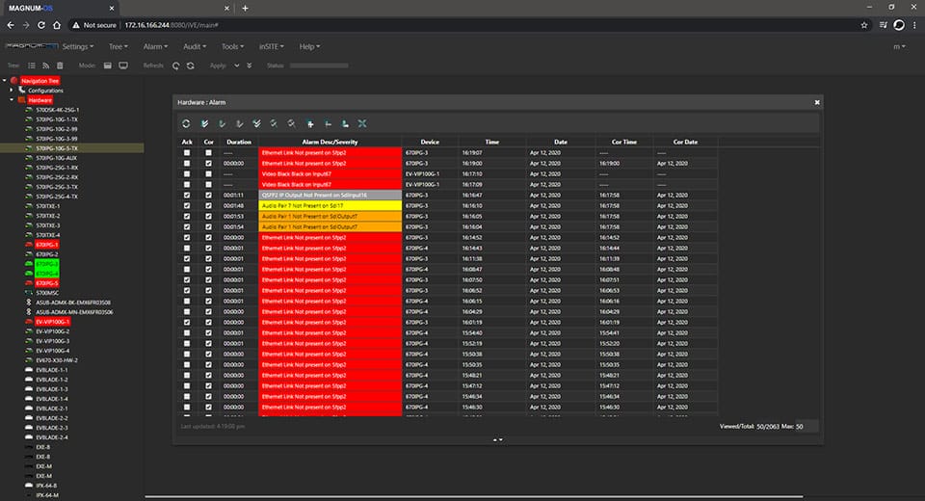Go to browser home page
This screenshot has height=501, width=925.
57,25
